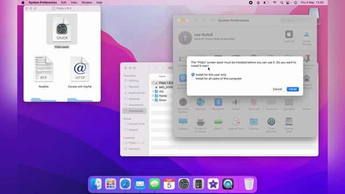Open Apple ID preferences pane
Image resolution: width=345 pixels, height=194 pixels.
pos(289,37)
